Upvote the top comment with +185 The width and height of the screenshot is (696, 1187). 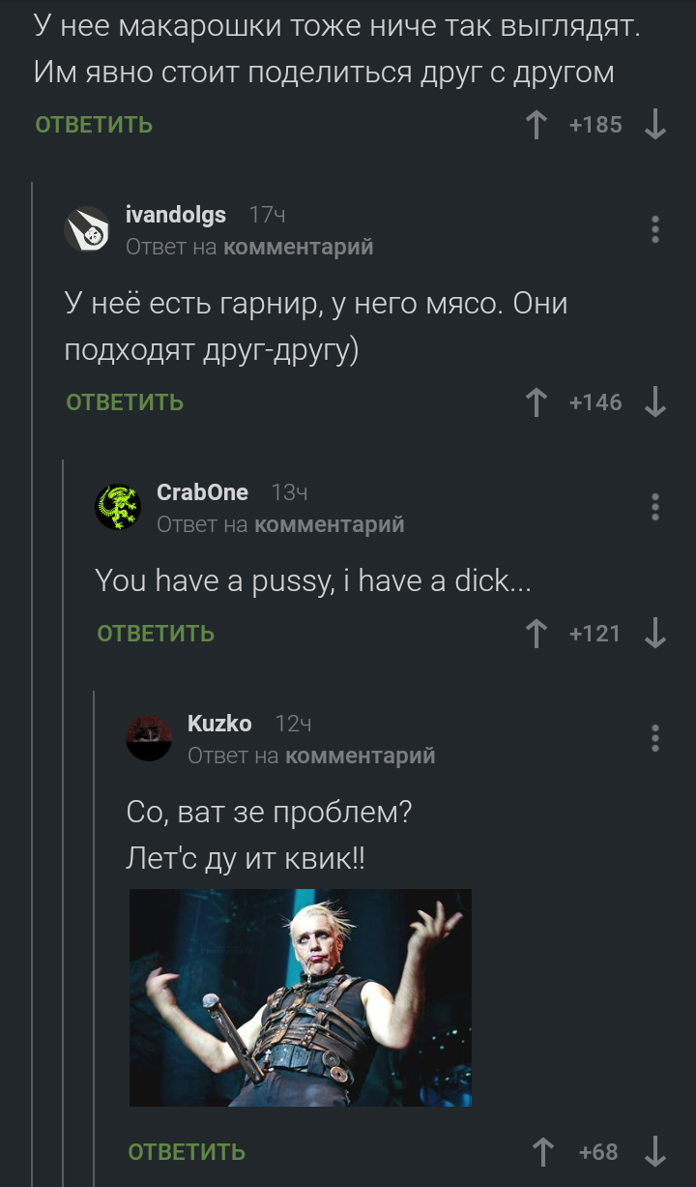click(536, 125)
